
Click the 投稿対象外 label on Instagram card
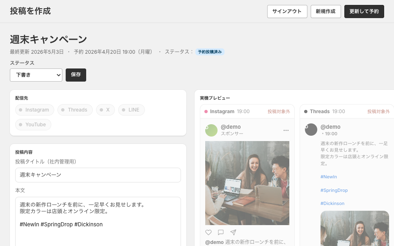tap(279, 112)
